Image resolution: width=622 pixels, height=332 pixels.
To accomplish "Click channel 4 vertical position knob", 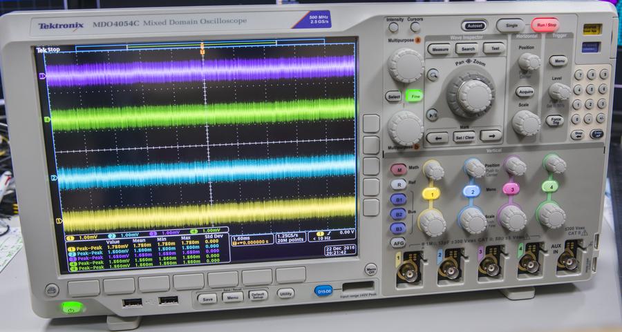I will (555, 164).
